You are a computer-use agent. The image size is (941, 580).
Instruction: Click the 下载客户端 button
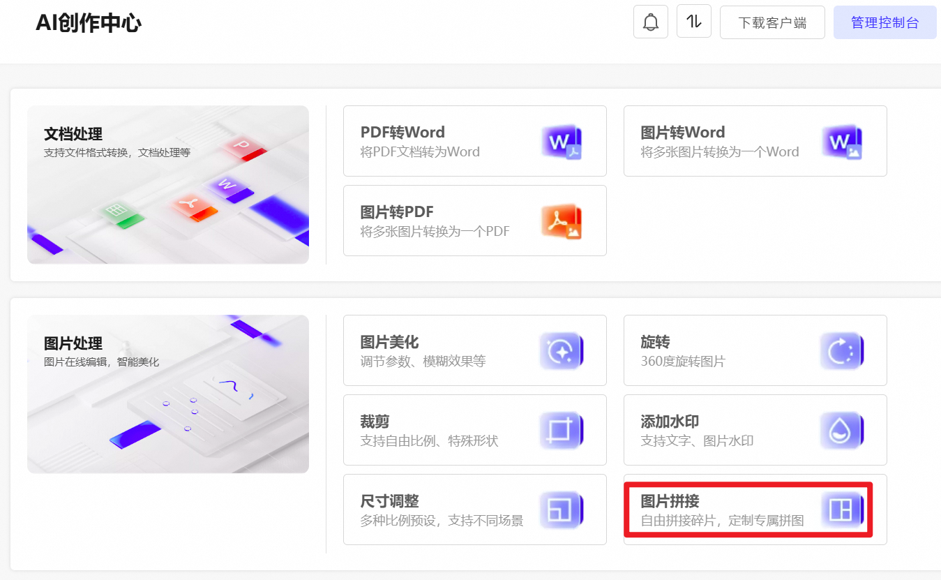pos(772,22)
